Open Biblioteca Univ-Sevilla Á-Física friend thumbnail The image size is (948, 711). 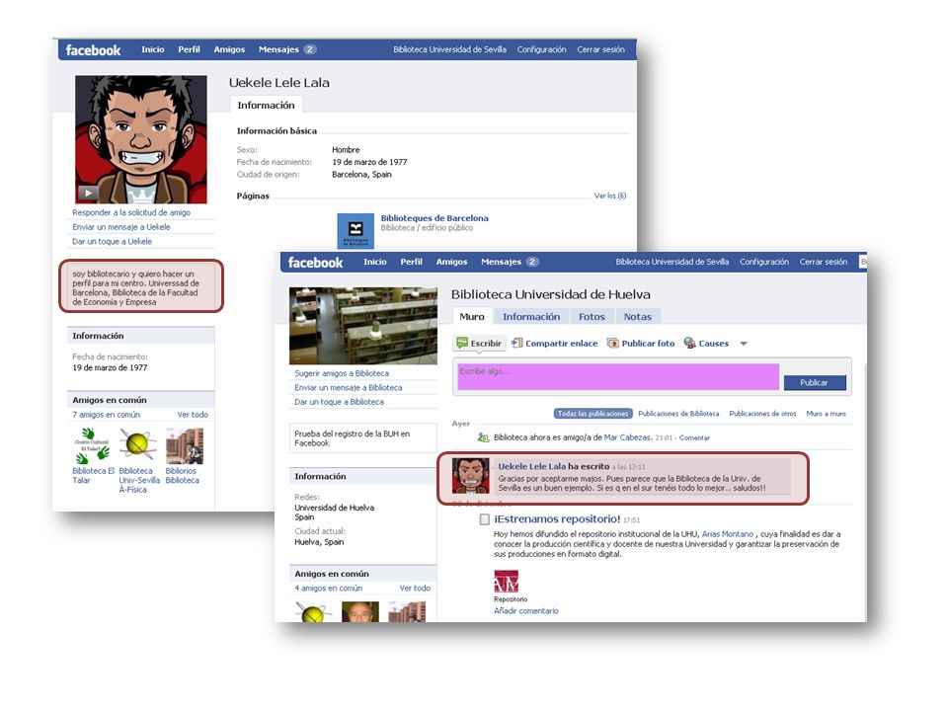pos(138,445)
